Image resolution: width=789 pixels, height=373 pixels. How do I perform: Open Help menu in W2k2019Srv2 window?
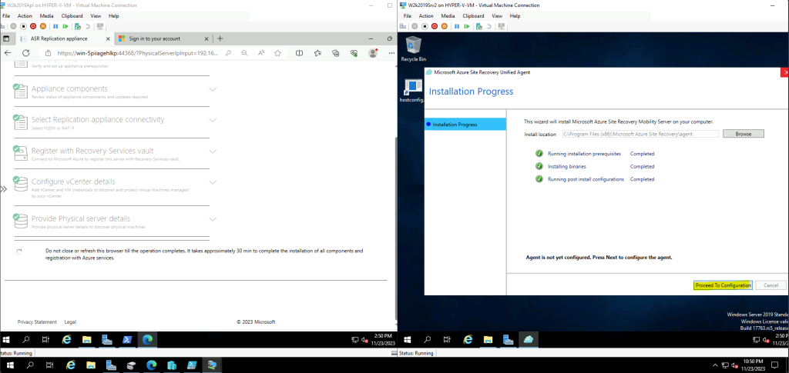pos(515,16)
